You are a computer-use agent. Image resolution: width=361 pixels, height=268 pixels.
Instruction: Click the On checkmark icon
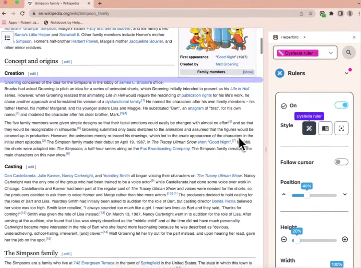[x=284, y=106]
